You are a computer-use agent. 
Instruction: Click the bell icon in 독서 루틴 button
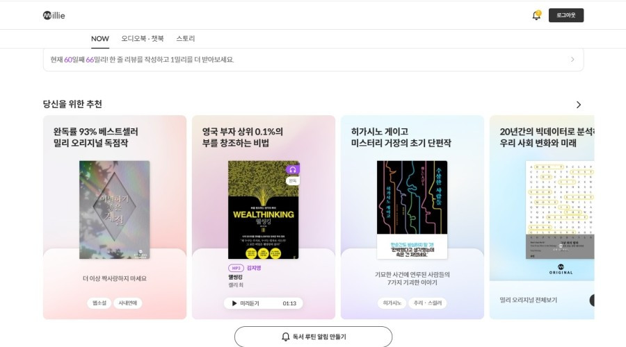coord(285,337)
